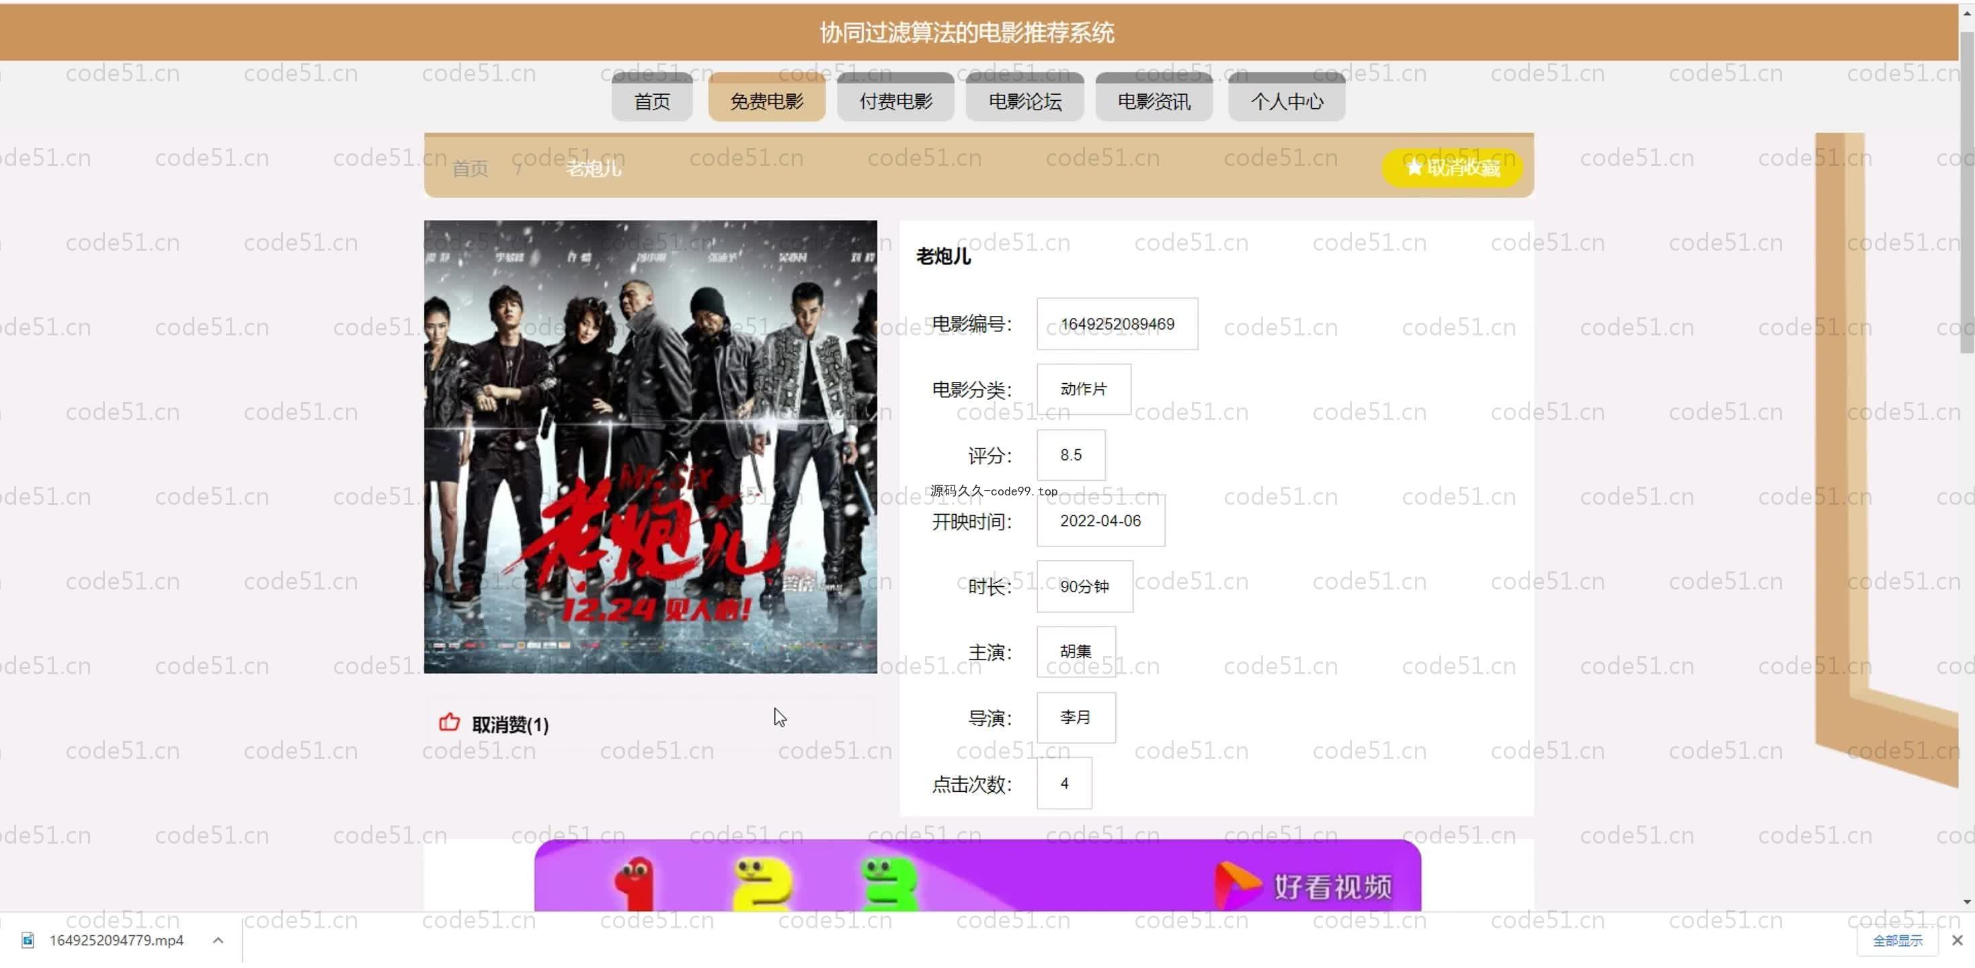Expand the download item options chevron
This screenshot has width=1975, height=968.
tap(218, 940)
